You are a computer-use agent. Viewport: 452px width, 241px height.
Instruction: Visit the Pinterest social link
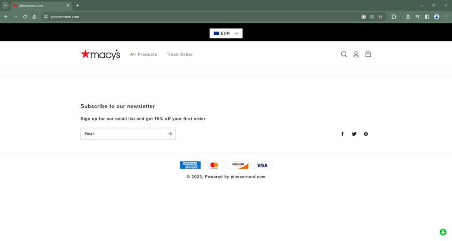tap(366, 134)
